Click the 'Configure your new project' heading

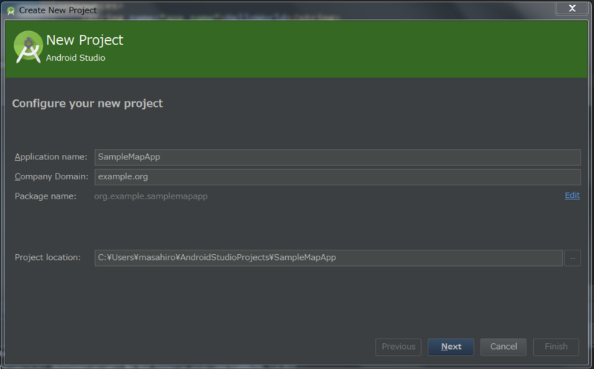coord(87,104)
